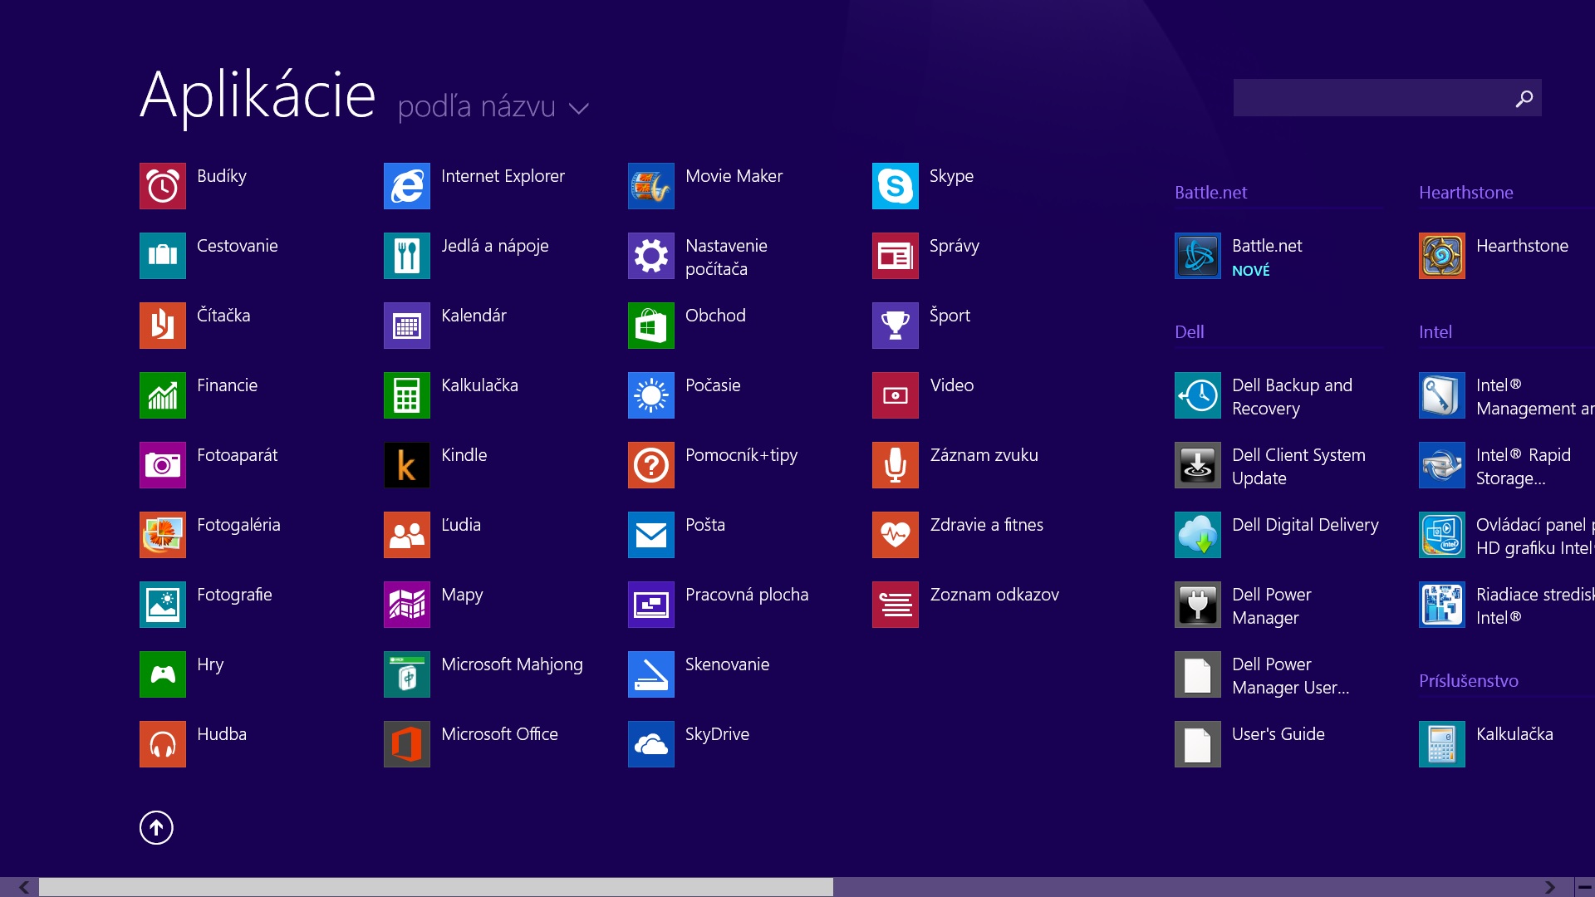
Task: Open the Financie chart icon
Action: tap(163, 395)
